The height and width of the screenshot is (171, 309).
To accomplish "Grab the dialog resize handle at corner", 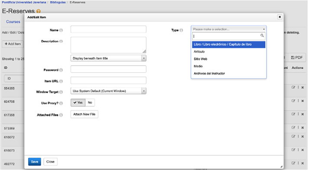I will tap(281, 167).
